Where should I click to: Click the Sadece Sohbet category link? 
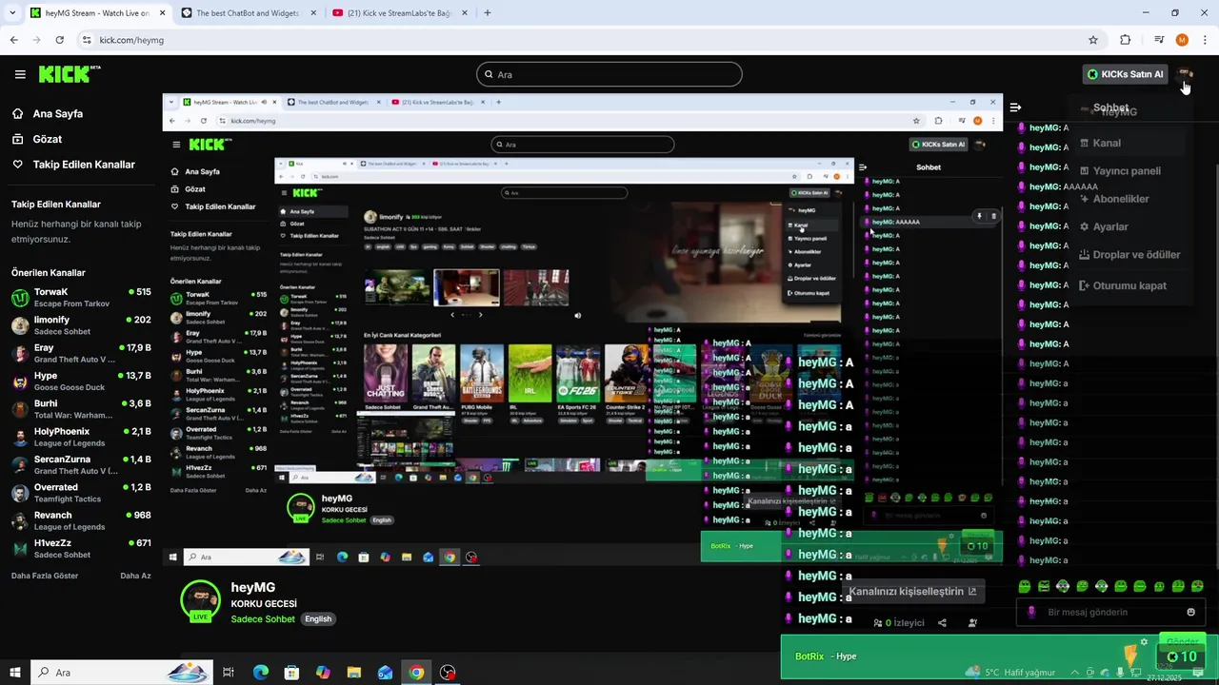pos(263,619)
